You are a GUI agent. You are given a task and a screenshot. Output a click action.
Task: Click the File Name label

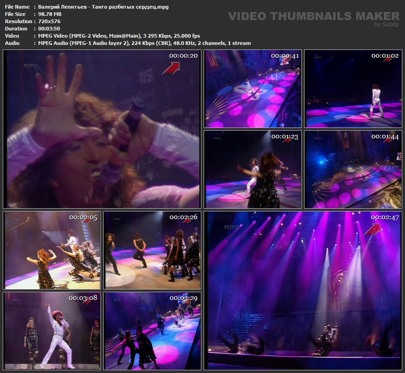[17, 7]
